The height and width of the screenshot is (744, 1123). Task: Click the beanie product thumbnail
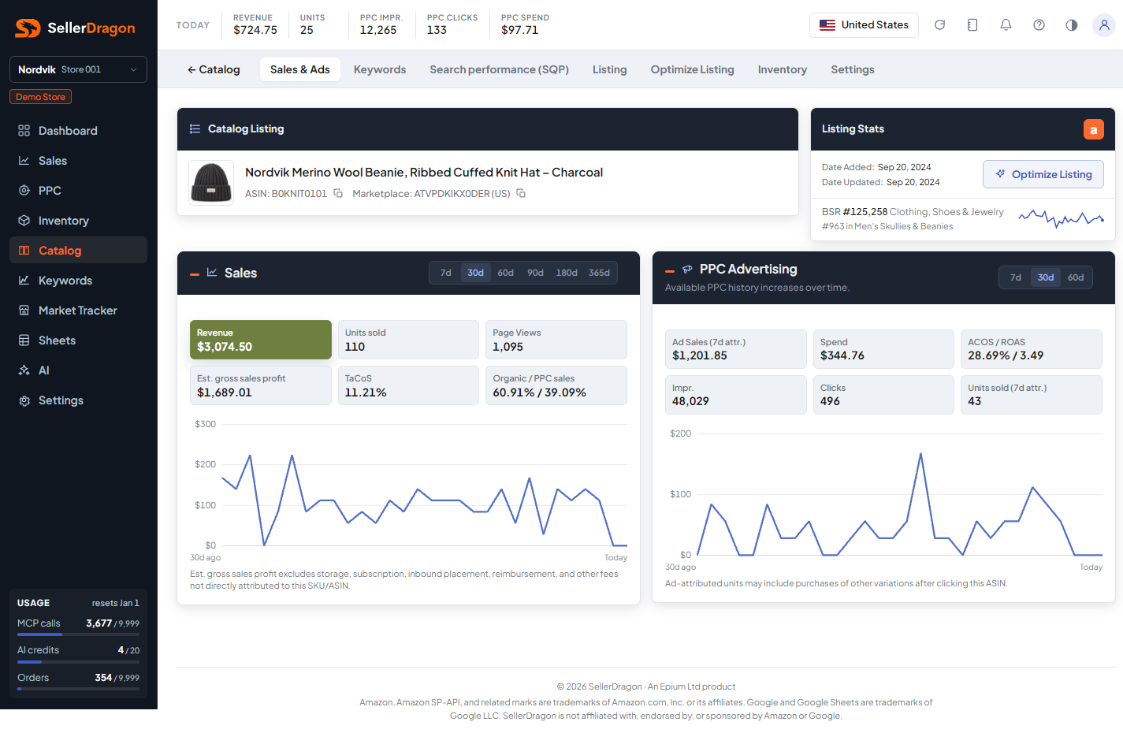pos(211,183)
